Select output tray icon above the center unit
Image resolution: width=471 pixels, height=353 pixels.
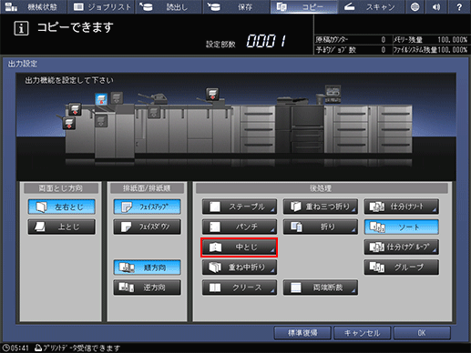pos(212,94)
